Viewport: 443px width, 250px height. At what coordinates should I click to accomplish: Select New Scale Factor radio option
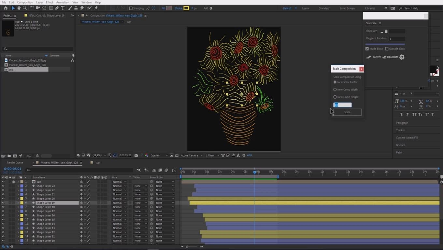pos(335,82)
